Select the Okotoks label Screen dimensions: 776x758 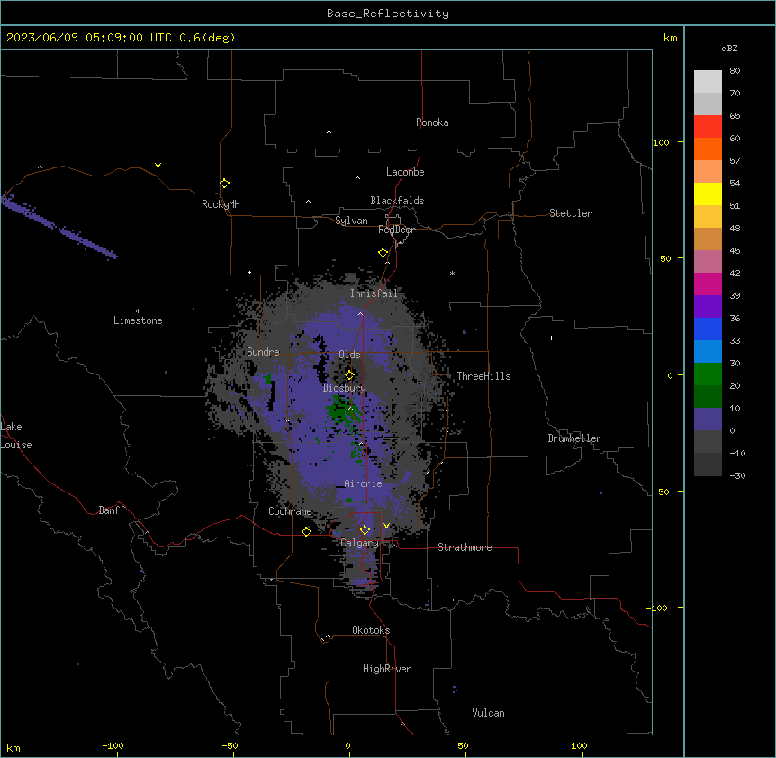tap(371, 630)
